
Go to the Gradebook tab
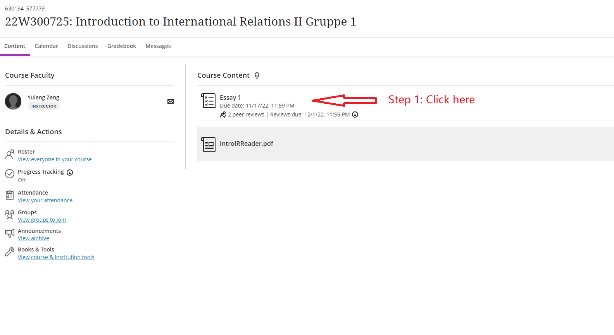(x=122, y=46)
